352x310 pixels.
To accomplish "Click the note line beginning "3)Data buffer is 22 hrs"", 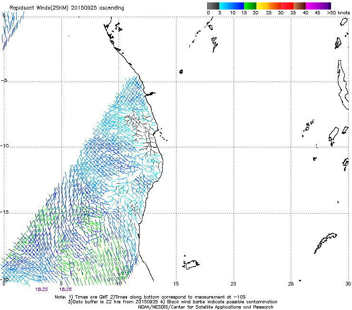I will [x=172, y=302].
